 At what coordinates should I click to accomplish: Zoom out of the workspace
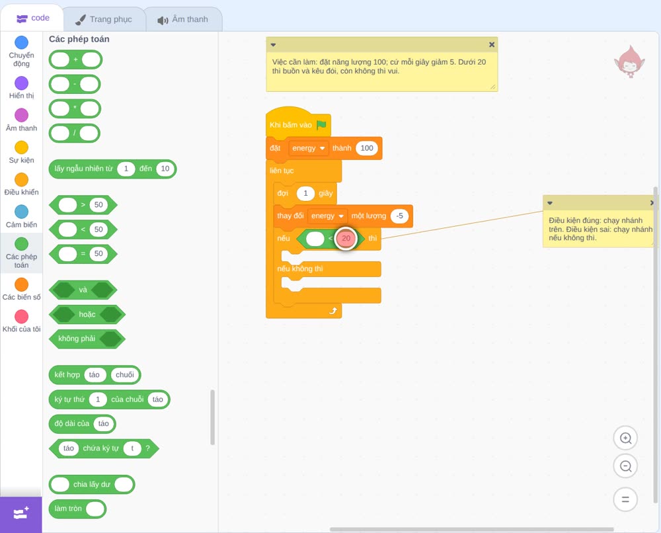[x=625, y=466]
